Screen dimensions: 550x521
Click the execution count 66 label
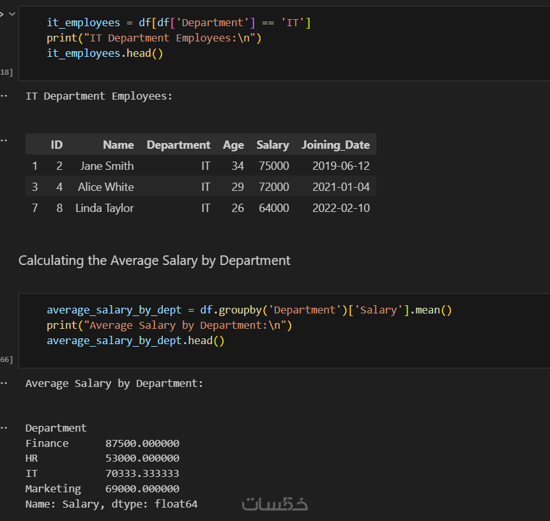point(6,359)
